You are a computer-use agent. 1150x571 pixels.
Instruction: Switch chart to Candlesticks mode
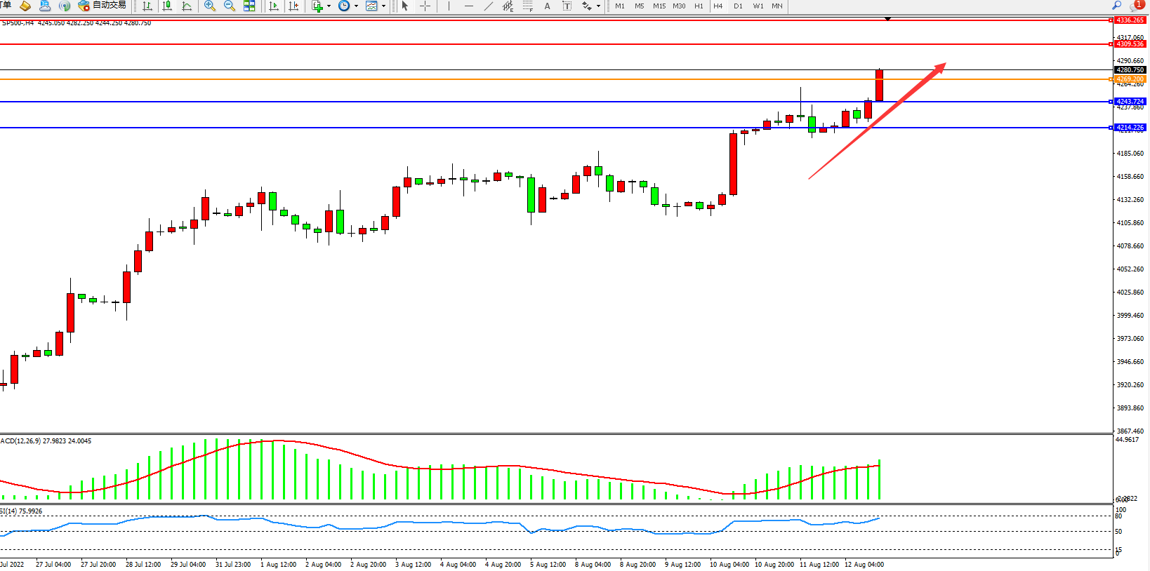point(167,6)
